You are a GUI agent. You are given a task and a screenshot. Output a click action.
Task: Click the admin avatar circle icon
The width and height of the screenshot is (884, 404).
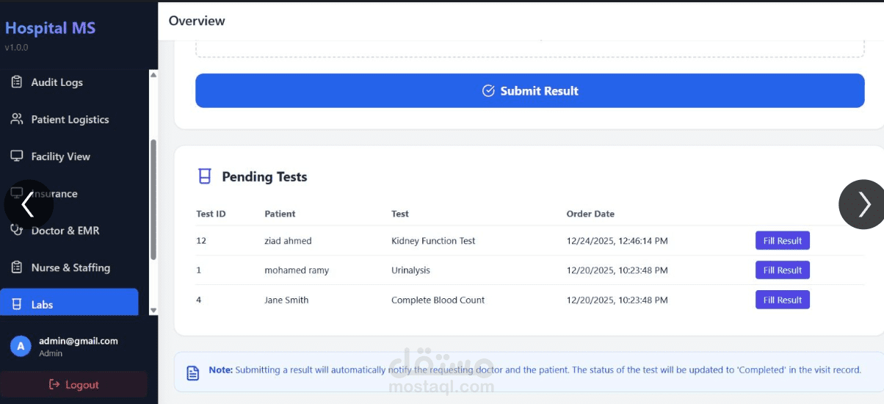[x=21, y=346]
